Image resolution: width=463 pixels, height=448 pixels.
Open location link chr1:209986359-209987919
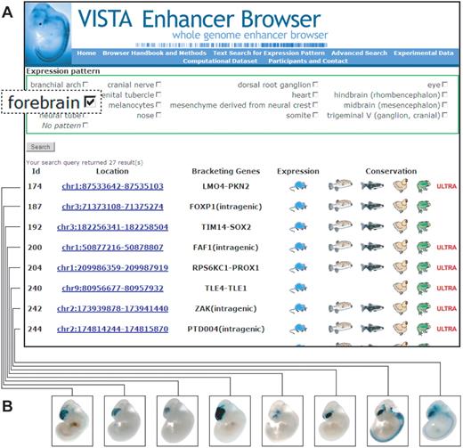click(112, 268)
